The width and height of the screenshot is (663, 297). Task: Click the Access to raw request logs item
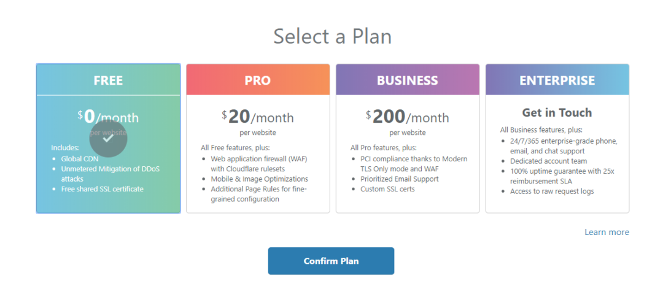[x=552, y=191]
